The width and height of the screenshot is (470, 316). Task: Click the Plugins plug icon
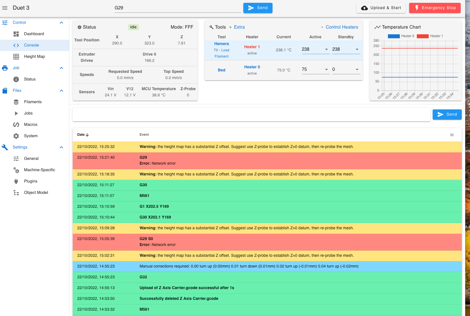16,181
